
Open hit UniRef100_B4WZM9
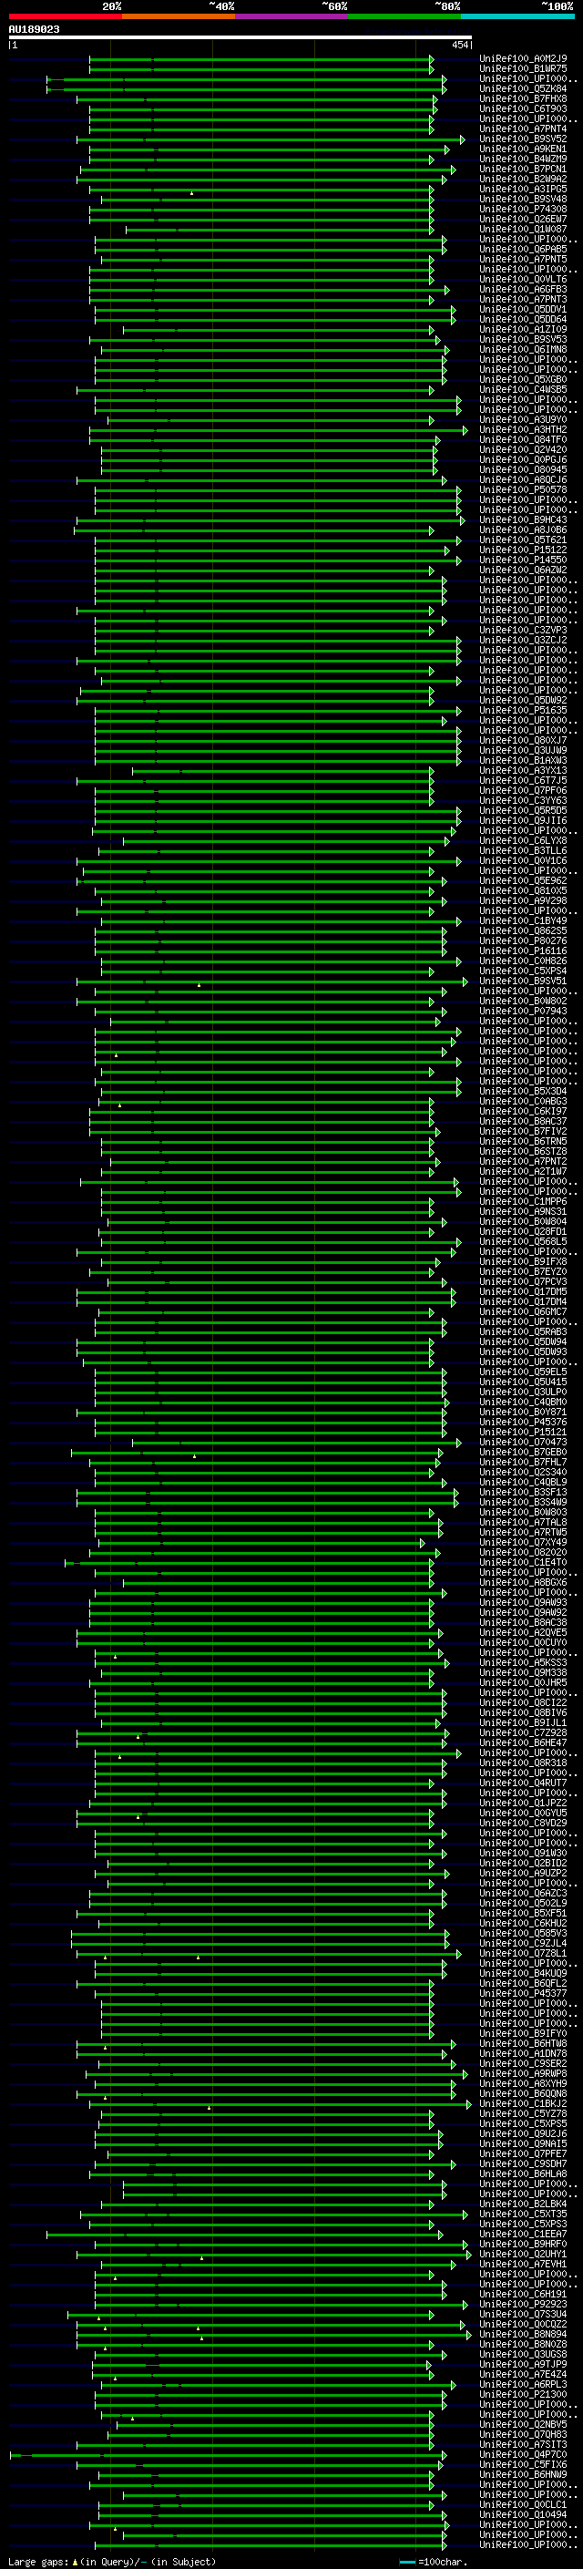click(x=523, y=159)
